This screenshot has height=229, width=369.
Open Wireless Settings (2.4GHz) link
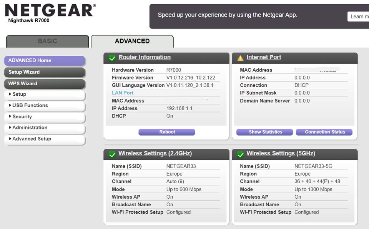point(155,153)
